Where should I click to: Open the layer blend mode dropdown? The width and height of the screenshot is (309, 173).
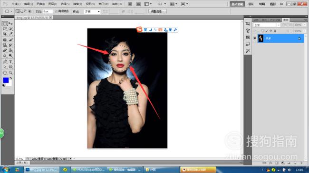click(x=267, y=25)
